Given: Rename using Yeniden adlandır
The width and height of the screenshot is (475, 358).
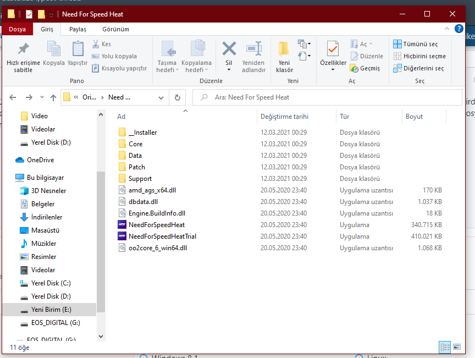Looking at the screenshot, I should point(253,57).
